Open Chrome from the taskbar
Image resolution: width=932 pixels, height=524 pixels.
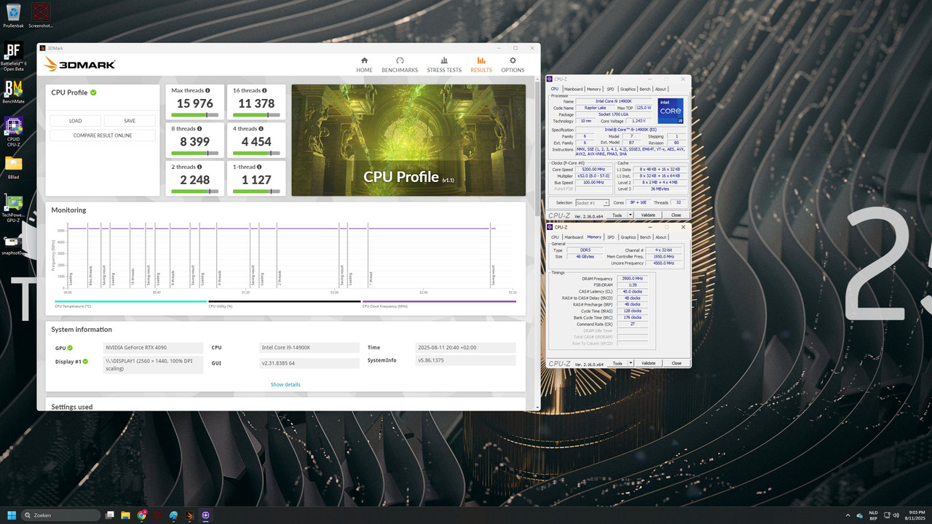[141, 515]
